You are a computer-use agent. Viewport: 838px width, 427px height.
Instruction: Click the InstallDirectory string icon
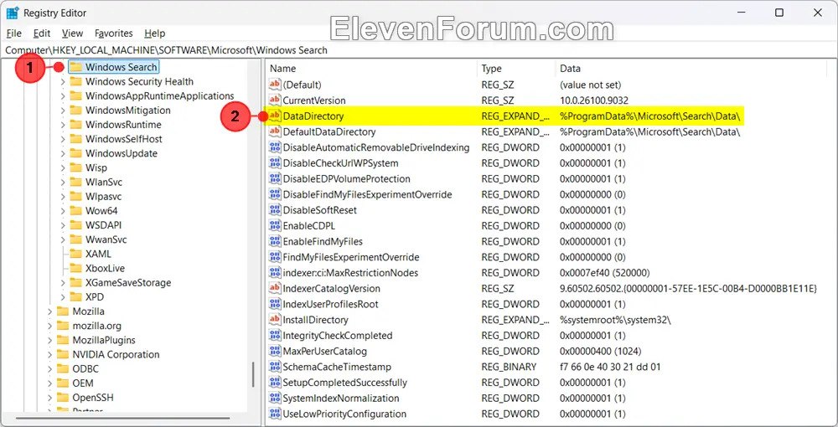coord(275,320)
